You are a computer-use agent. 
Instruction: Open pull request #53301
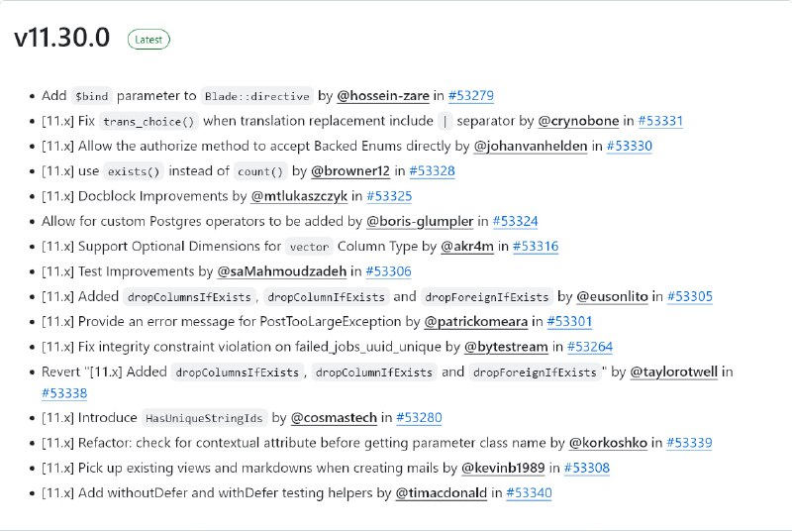click(569, 321)
